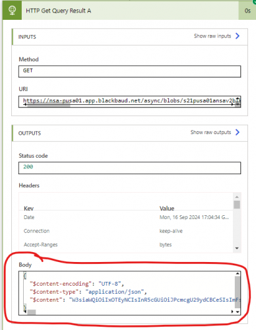Screen dimensions: 256x330
Task: Click the OUTPUTS section heading
Action: click(x=30, y=133)
